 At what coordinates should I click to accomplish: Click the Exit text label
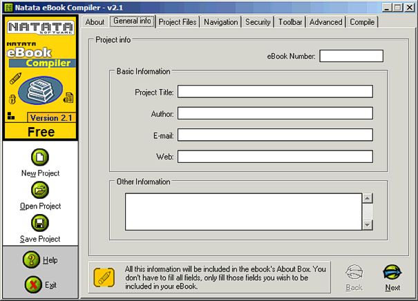click(50, 285)
